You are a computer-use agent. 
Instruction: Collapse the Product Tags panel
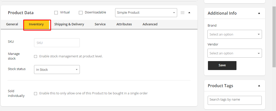pos(259,86)
